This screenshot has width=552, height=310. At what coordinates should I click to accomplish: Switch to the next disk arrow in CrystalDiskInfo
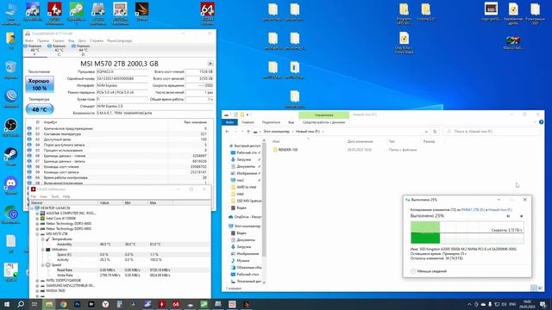click(210, 64)
